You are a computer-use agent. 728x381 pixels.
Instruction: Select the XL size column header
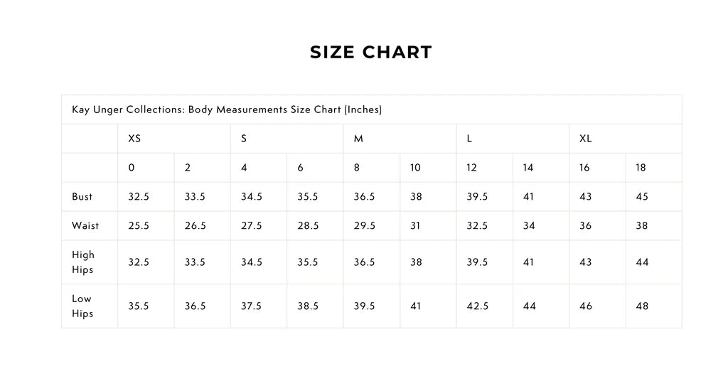[x=585, y=139]
